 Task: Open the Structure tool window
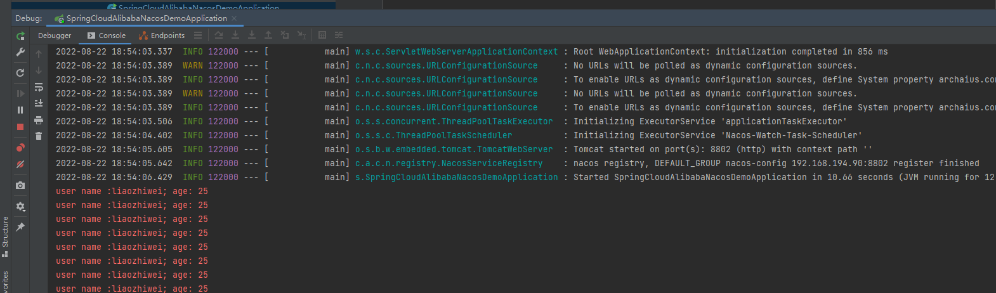click(x=5, y=236)
